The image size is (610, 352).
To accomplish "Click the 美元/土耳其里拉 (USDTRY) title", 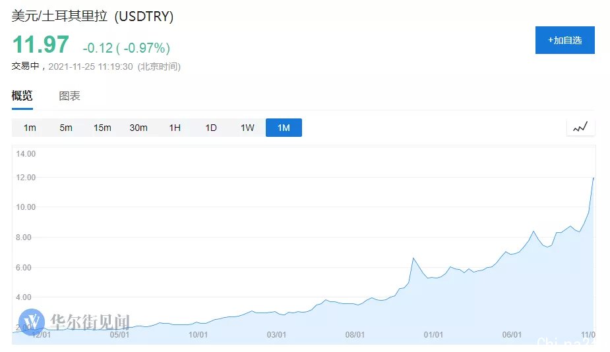I will (92, 16).
